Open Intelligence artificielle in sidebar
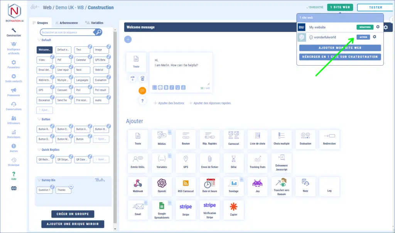The width and height of the screenshot is (395, 233). [x=14, y=48]
